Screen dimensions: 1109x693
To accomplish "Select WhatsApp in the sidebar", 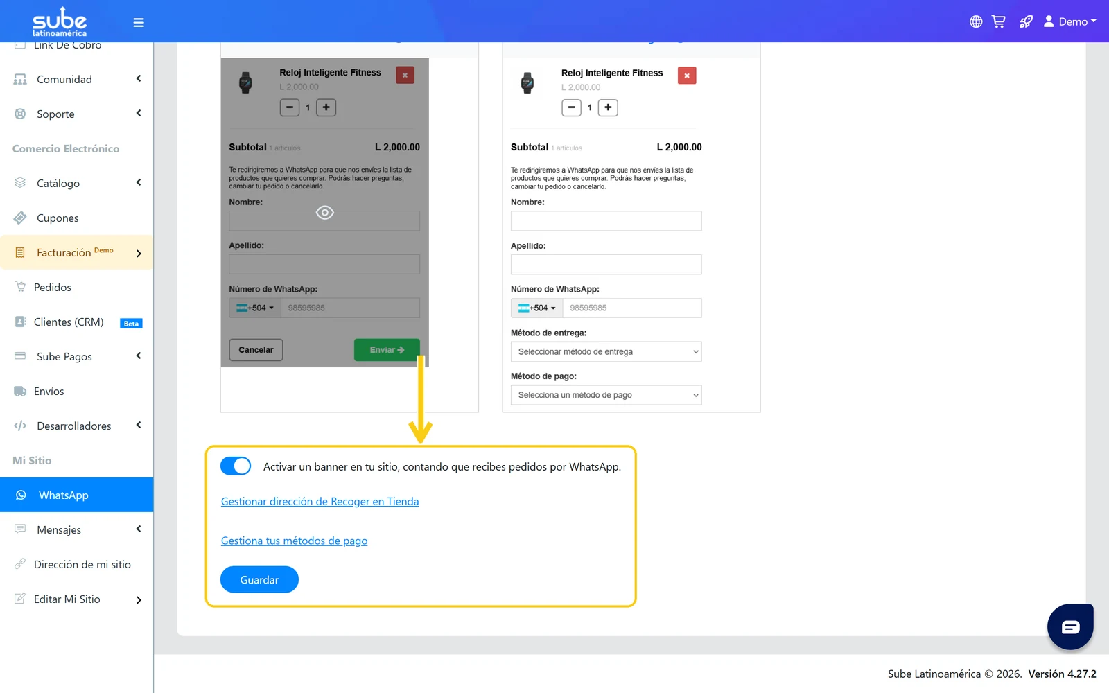I will click(76, 495).
